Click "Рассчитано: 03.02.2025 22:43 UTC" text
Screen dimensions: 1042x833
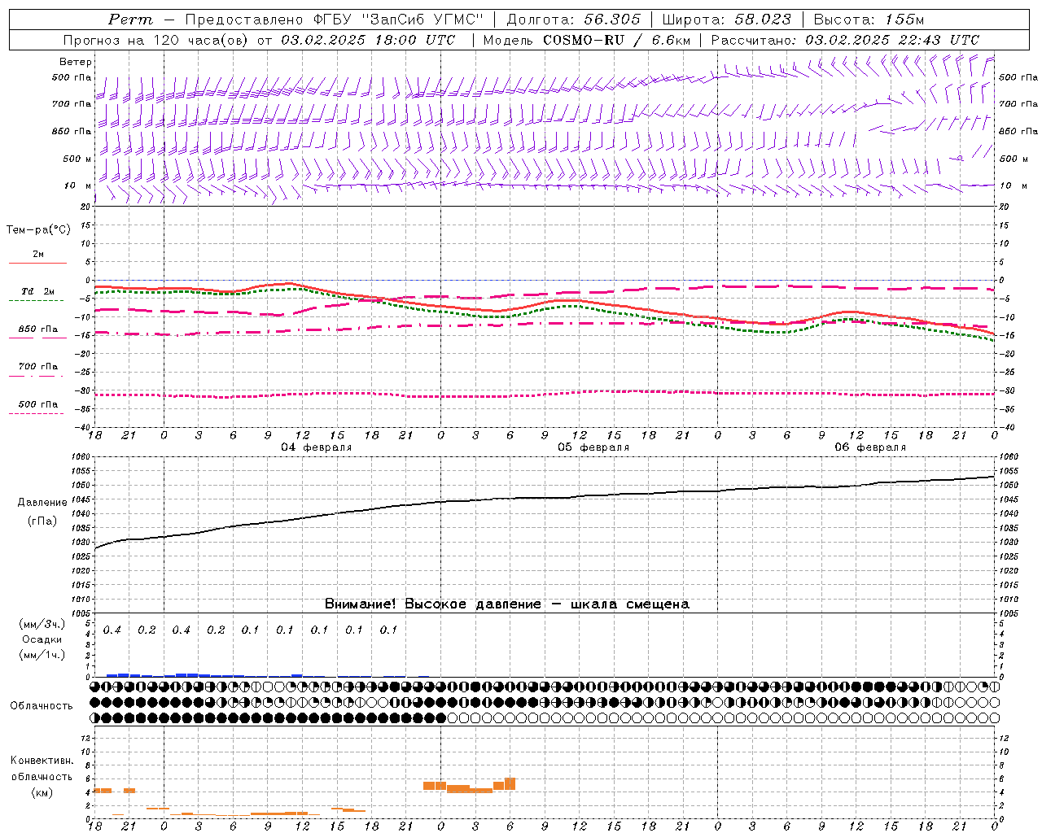coord(845,40)
